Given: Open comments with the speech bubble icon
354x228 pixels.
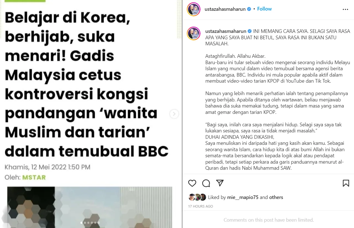Looking at the screenshot, I should point(206,183).
